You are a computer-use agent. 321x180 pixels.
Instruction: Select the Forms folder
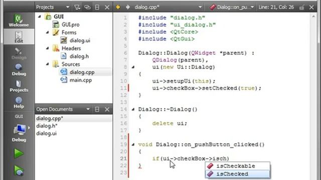point(69,32)
